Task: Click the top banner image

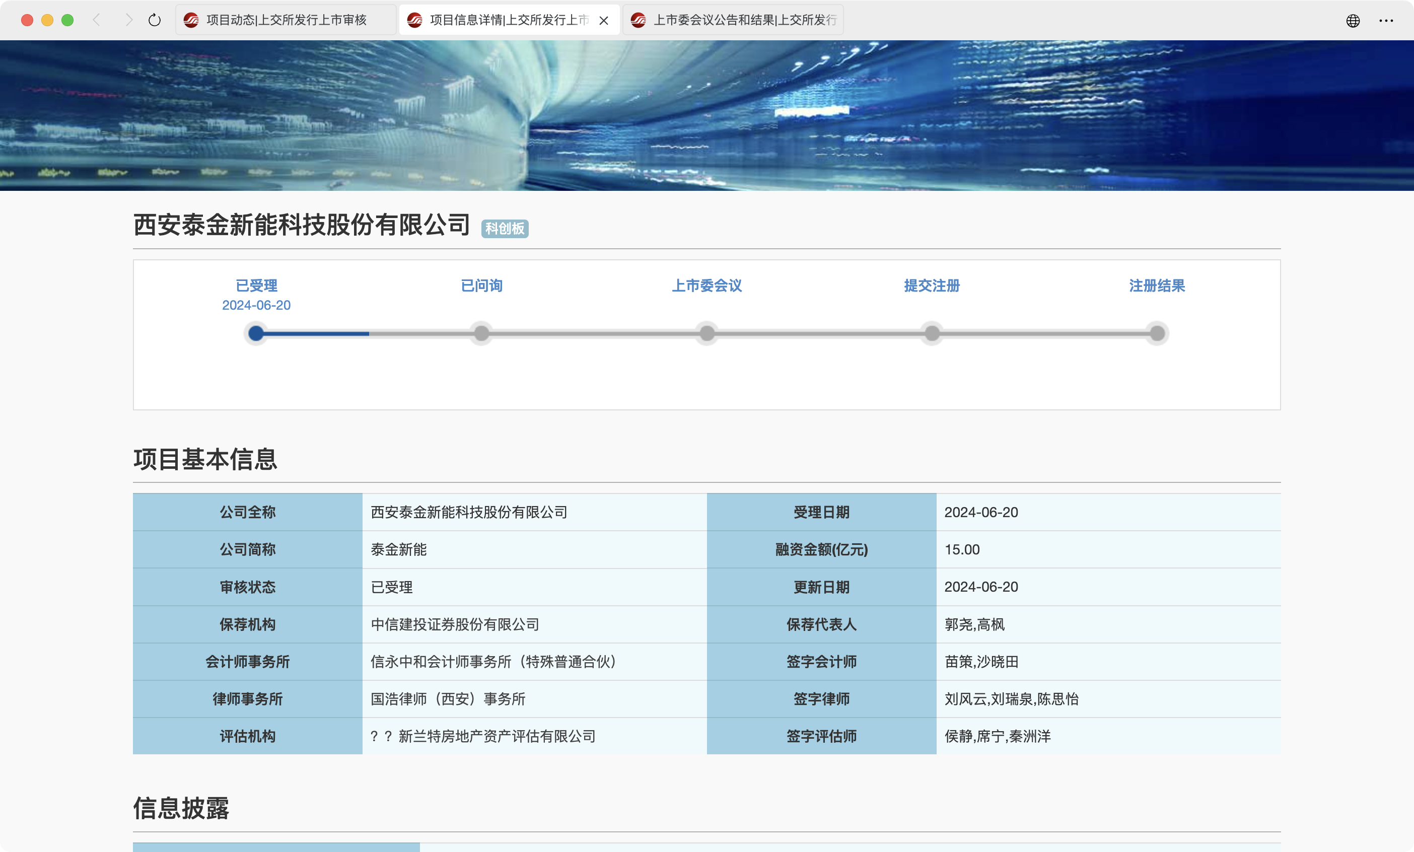Action: [706, 115]
